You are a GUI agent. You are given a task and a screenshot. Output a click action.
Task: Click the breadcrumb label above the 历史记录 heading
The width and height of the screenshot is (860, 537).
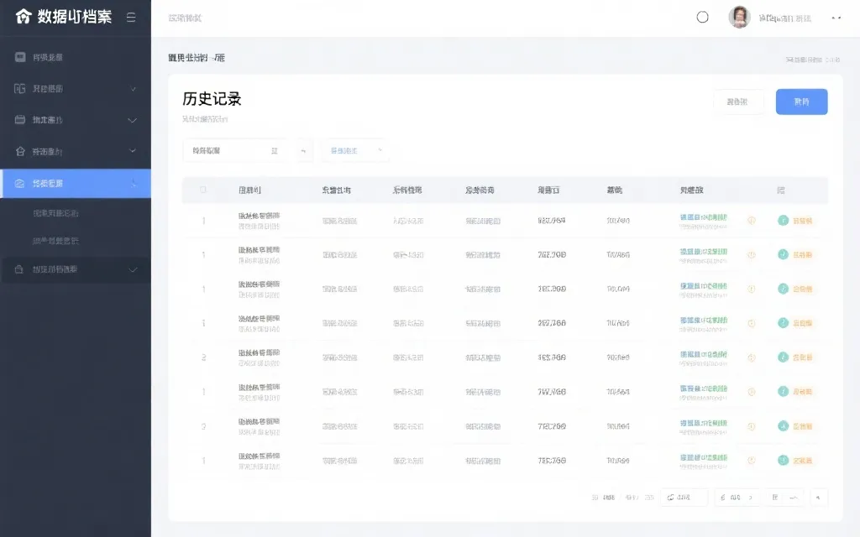point(195,58)
